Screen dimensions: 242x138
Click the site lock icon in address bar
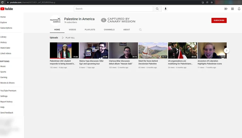click(8, 2)
